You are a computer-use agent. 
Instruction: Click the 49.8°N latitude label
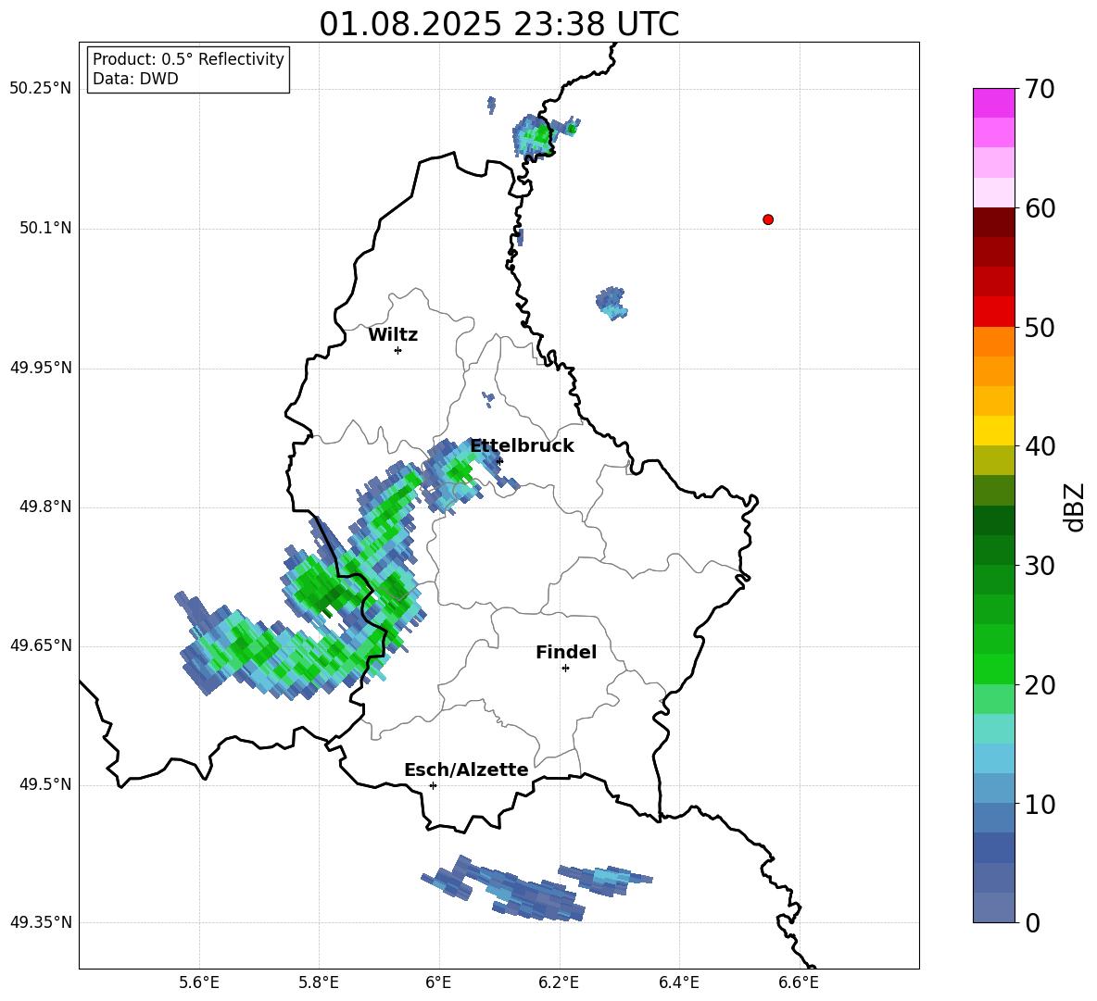click(46, 507)
